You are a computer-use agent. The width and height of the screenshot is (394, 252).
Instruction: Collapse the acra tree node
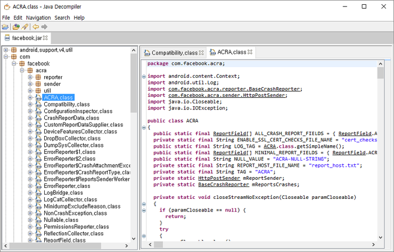(x=22, y=70)
